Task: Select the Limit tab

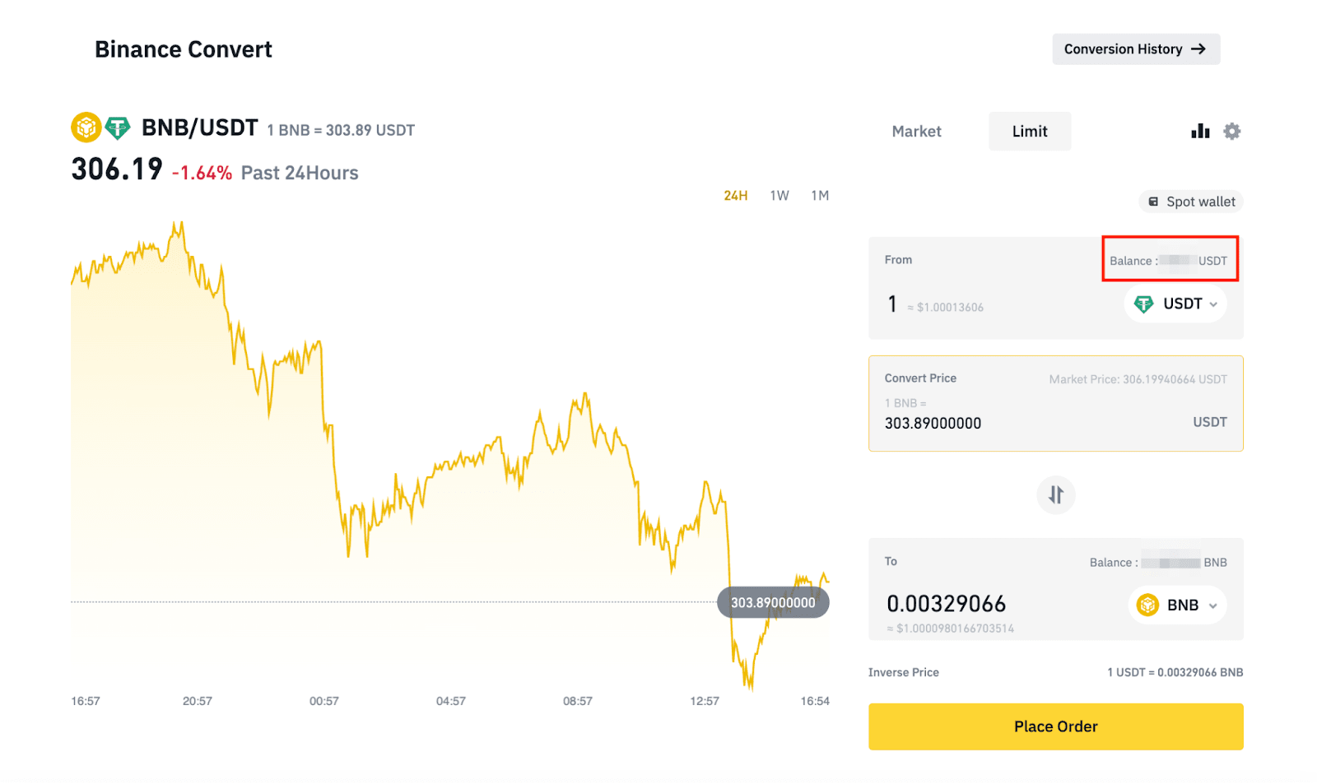Action: pyautogui.click(x=1029, y=132)
